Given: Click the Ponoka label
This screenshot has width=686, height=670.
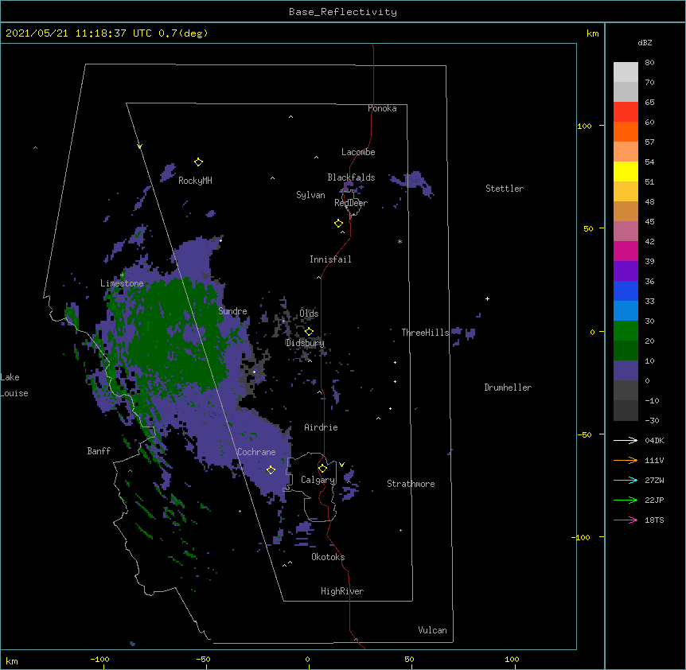Looking at the screenshot, I should [x=382, y=108].
